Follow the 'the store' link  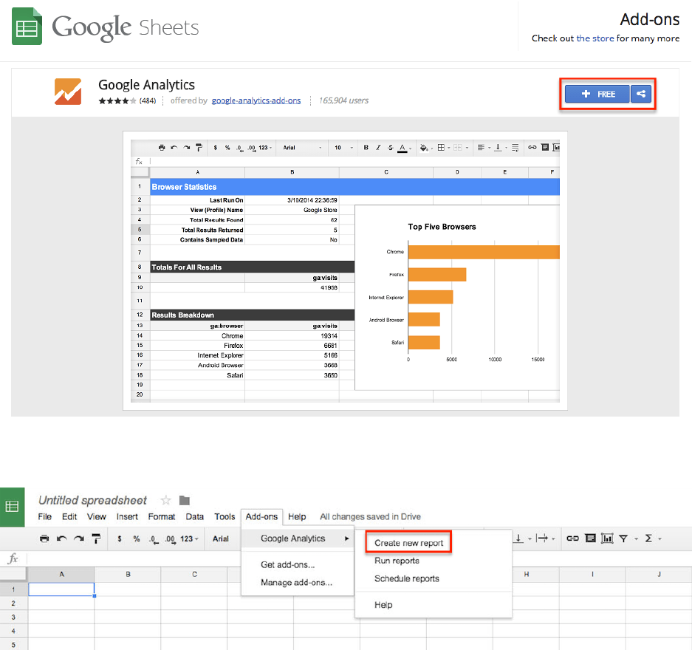point(595,38)
